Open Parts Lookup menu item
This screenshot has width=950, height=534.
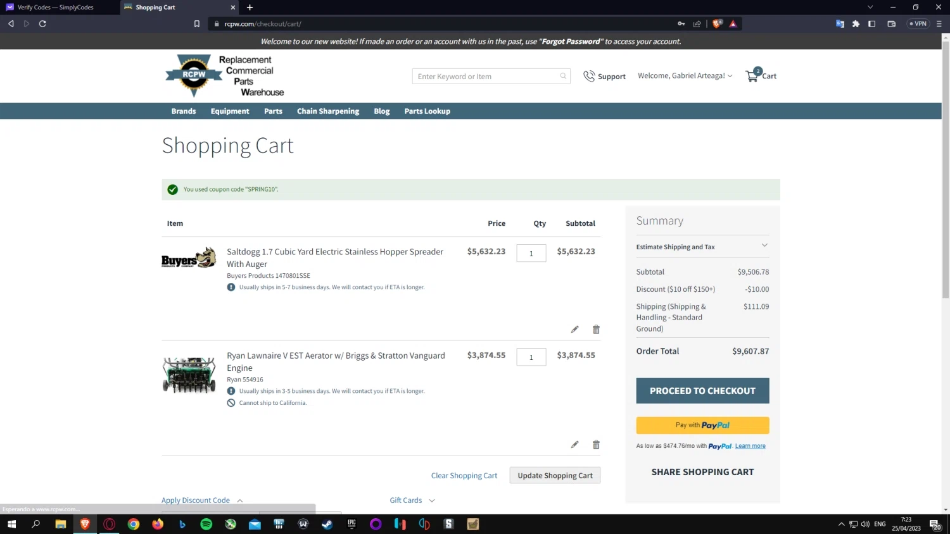(x=427, y=111)
